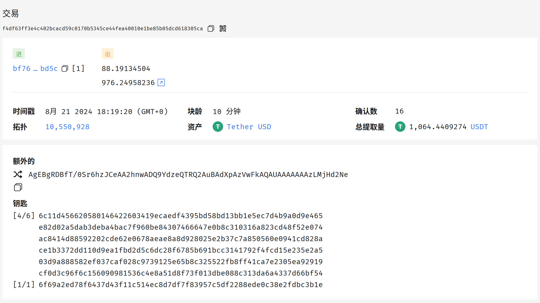The width and height of the screenshot is (540, 303).
Task: Copy the bf76 … bd5c address
Action: tap(65, 69)
